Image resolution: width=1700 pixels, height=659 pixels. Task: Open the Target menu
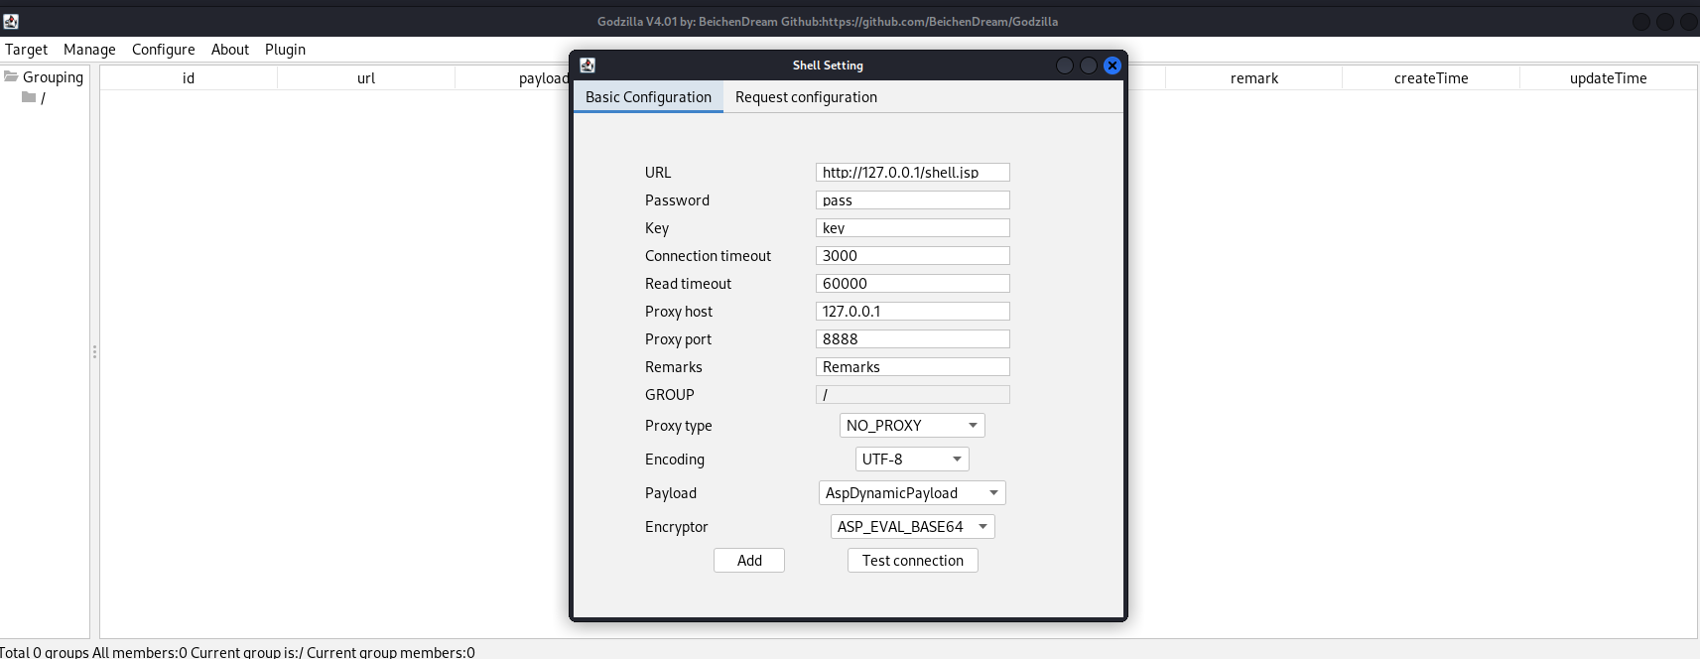coord(26,50)
